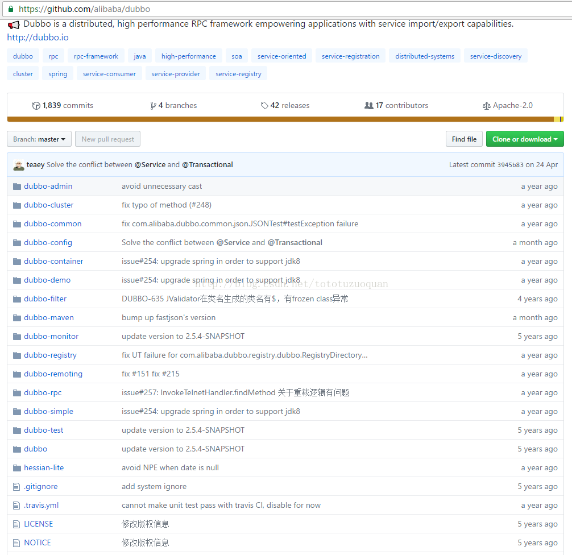Click file icon of NOTICE
The width and height of the screenshot is (572, 555).
(16, 543)
